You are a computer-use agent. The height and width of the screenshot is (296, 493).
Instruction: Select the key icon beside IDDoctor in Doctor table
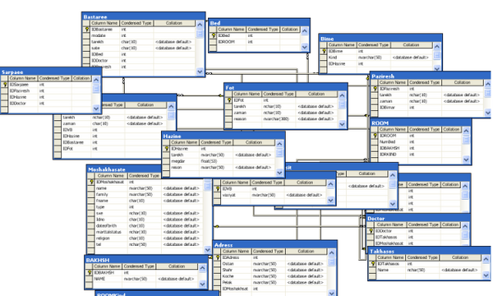(371, 231)
